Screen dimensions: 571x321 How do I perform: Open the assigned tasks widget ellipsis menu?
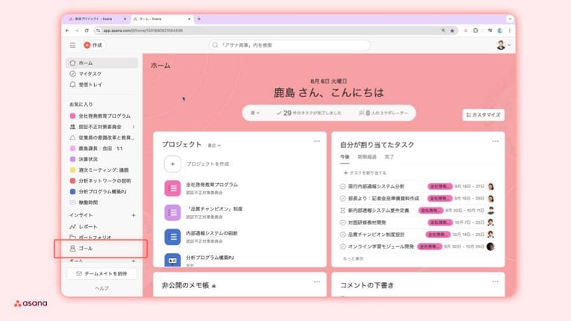[x=495, y=141]
